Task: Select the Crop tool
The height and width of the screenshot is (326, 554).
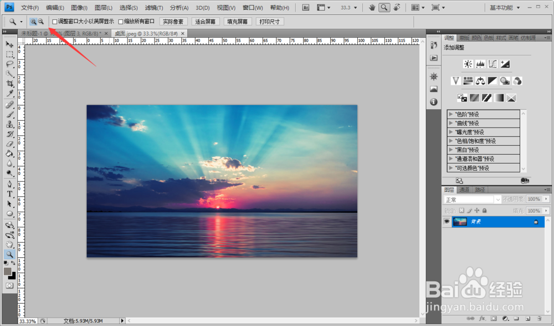Action: tap(10, 84)
